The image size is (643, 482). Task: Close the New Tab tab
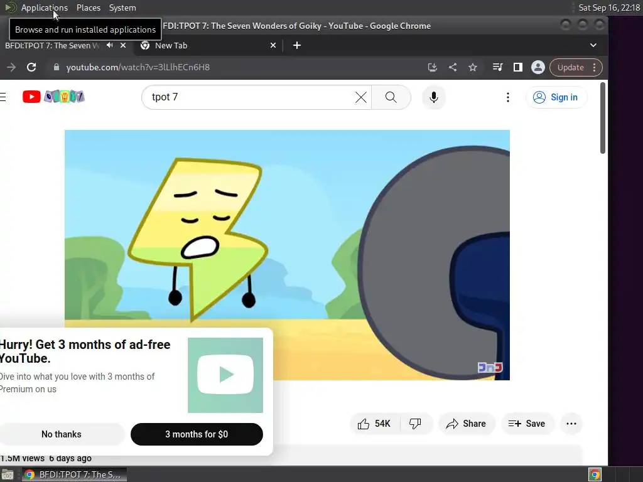point(273,45)
